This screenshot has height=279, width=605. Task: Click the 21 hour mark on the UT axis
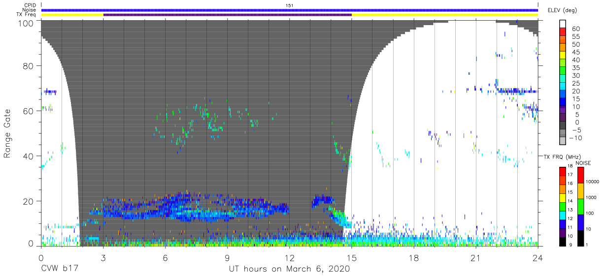point(476,257)
